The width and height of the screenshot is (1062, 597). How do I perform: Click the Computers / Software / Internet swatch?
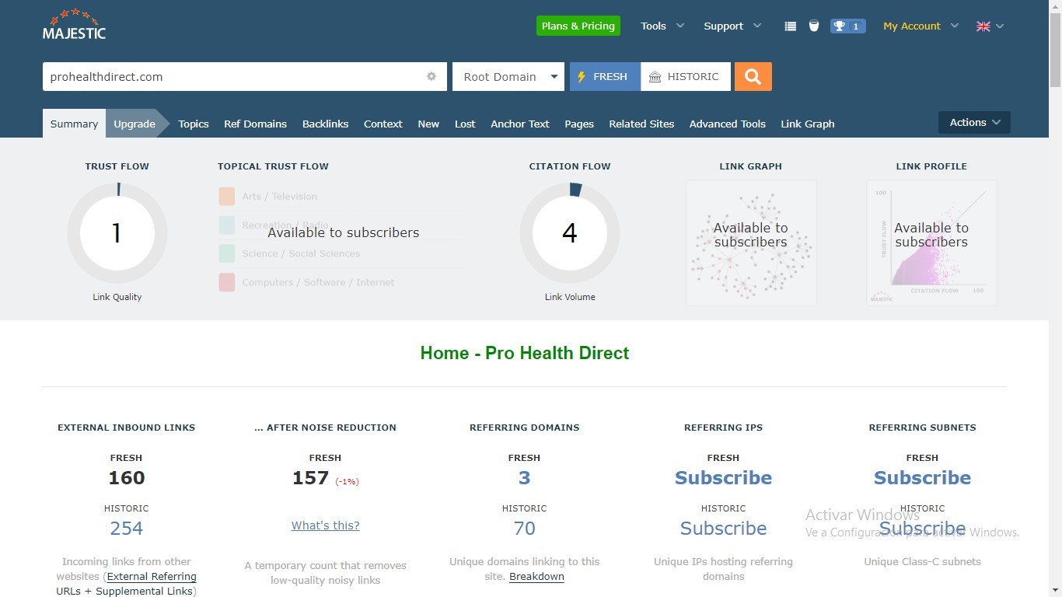tap(227, 282)
